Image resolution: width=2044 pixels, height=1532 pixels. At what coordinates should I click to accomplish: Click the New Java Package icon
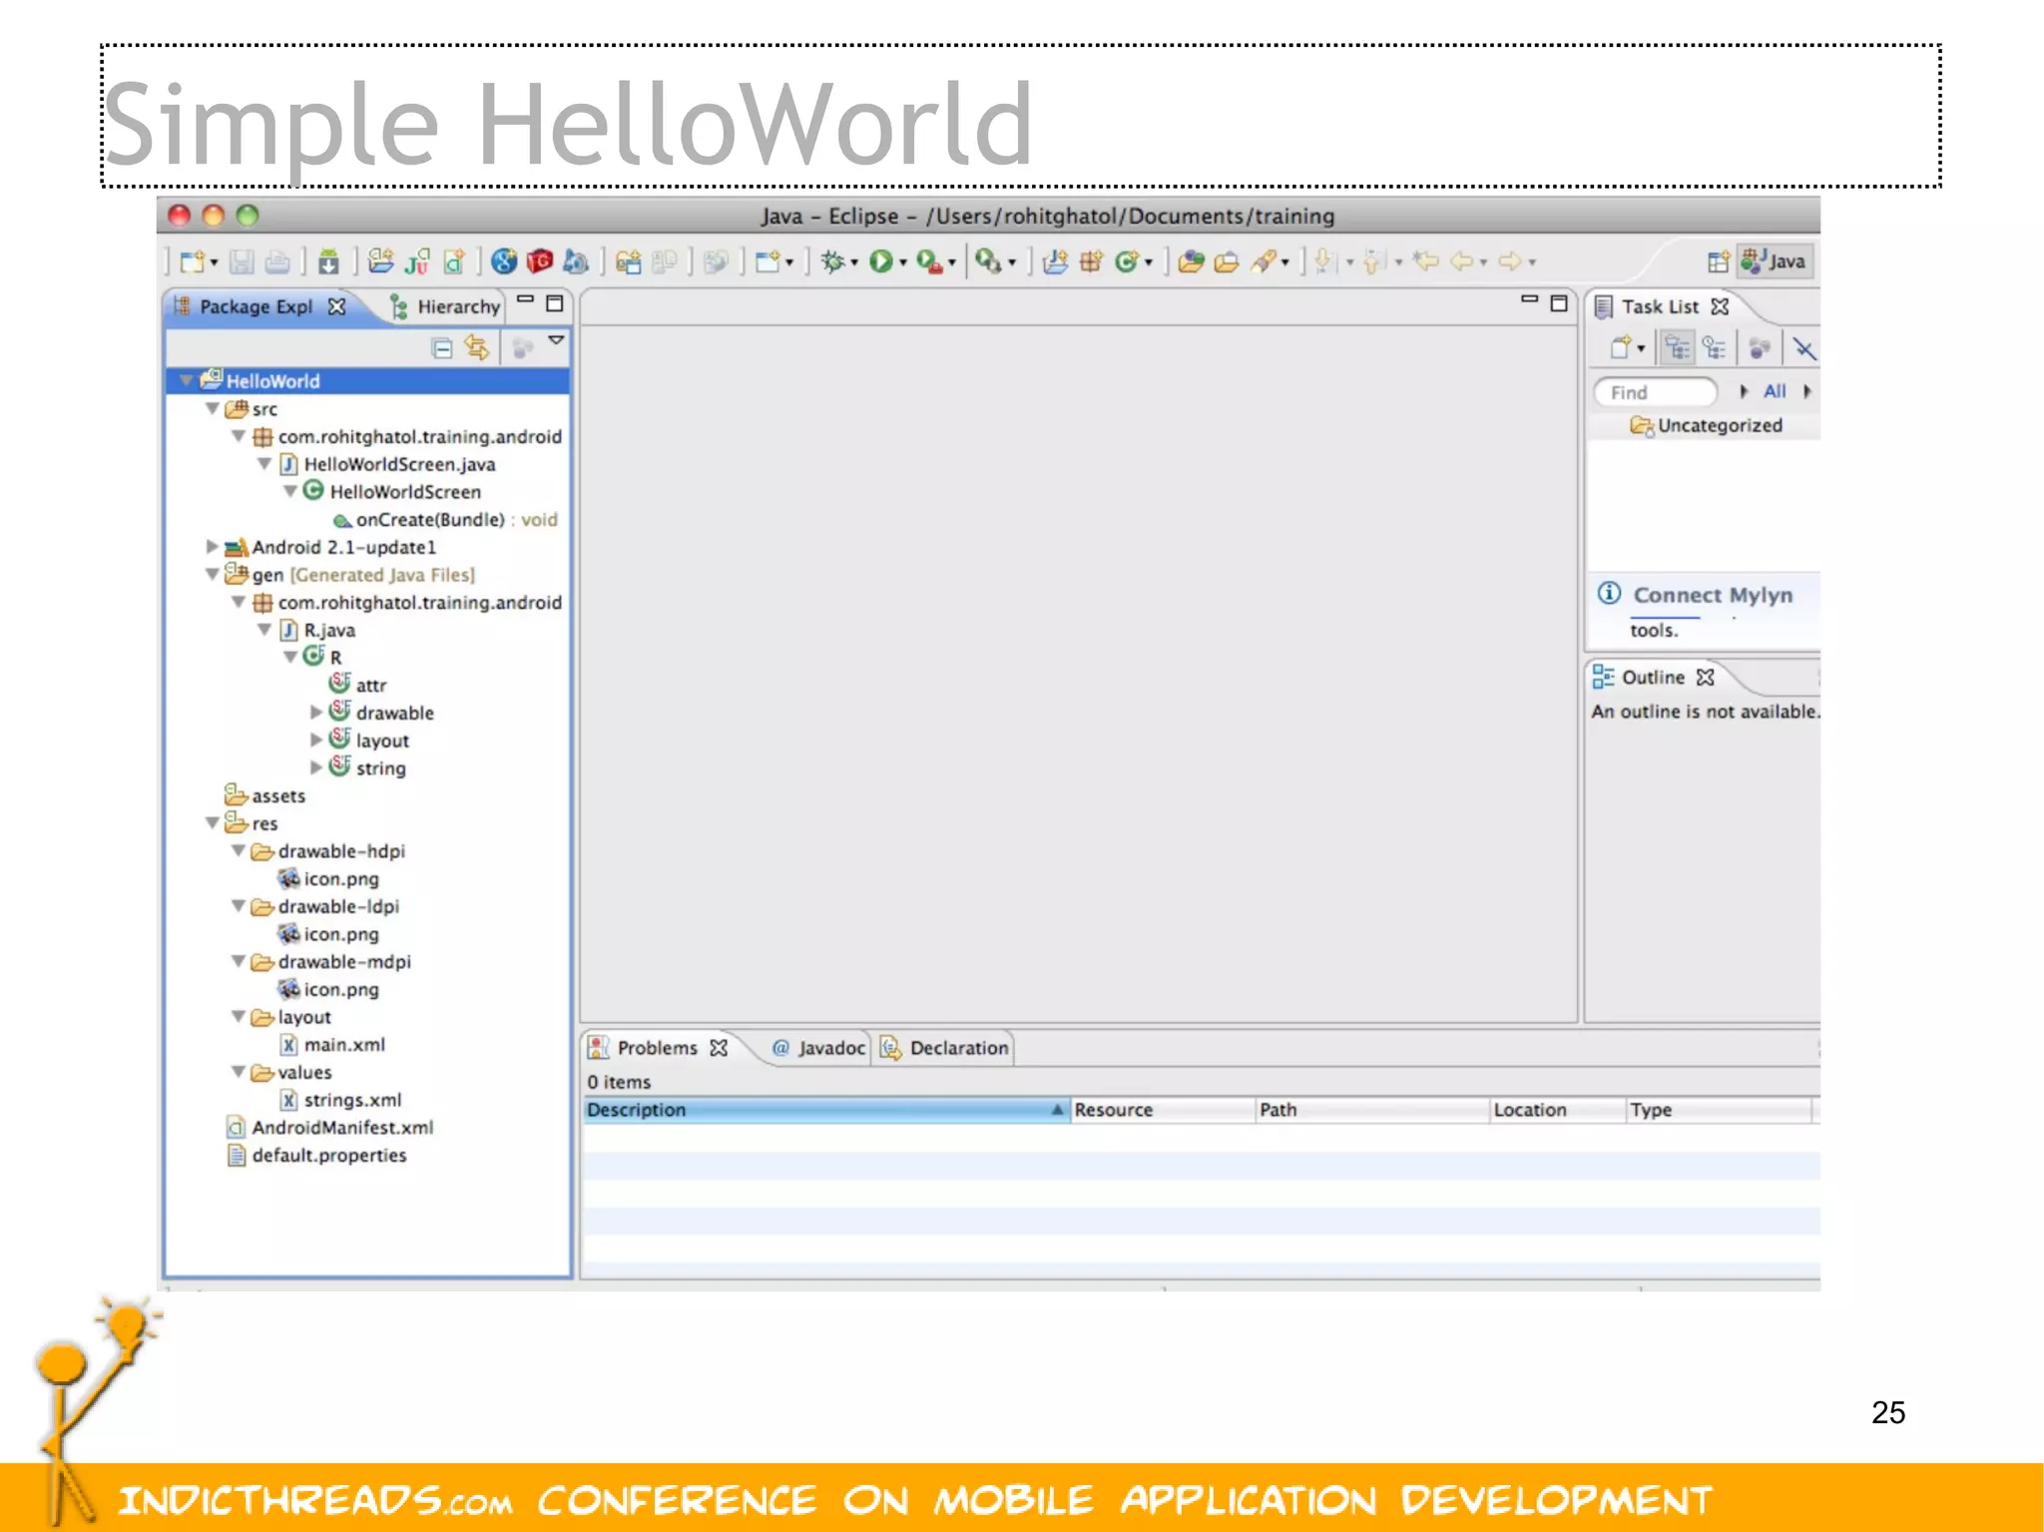pyautogui.click(x=1091, y=261)
